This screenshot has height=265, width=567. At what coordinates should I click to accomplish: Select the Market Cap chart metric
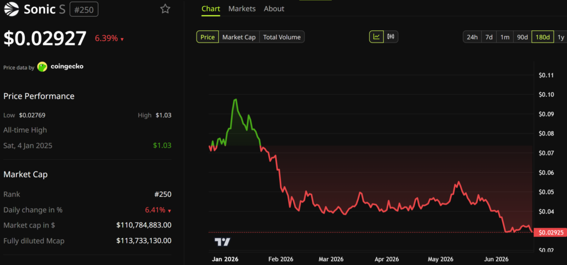pyautogui.click(x=239, y=37)
